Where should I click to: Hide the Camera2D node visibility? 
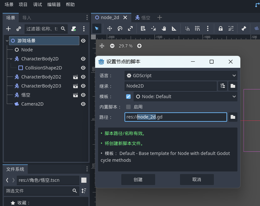point(83,104)
